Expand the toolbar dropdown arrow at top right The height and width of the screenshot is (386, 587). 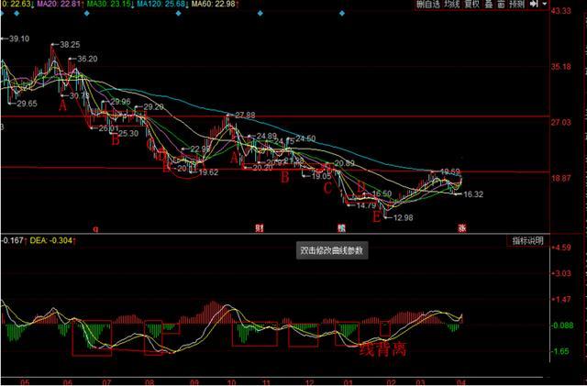(544, 4)
